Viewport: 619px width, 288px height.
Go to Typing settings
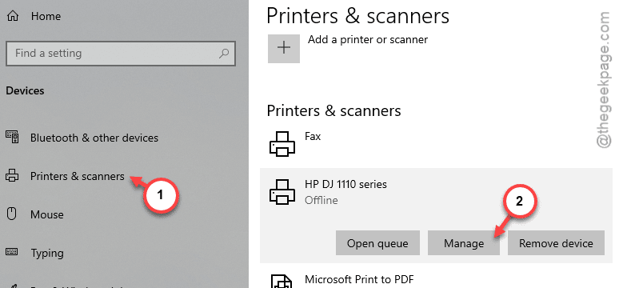click(47, 253)
